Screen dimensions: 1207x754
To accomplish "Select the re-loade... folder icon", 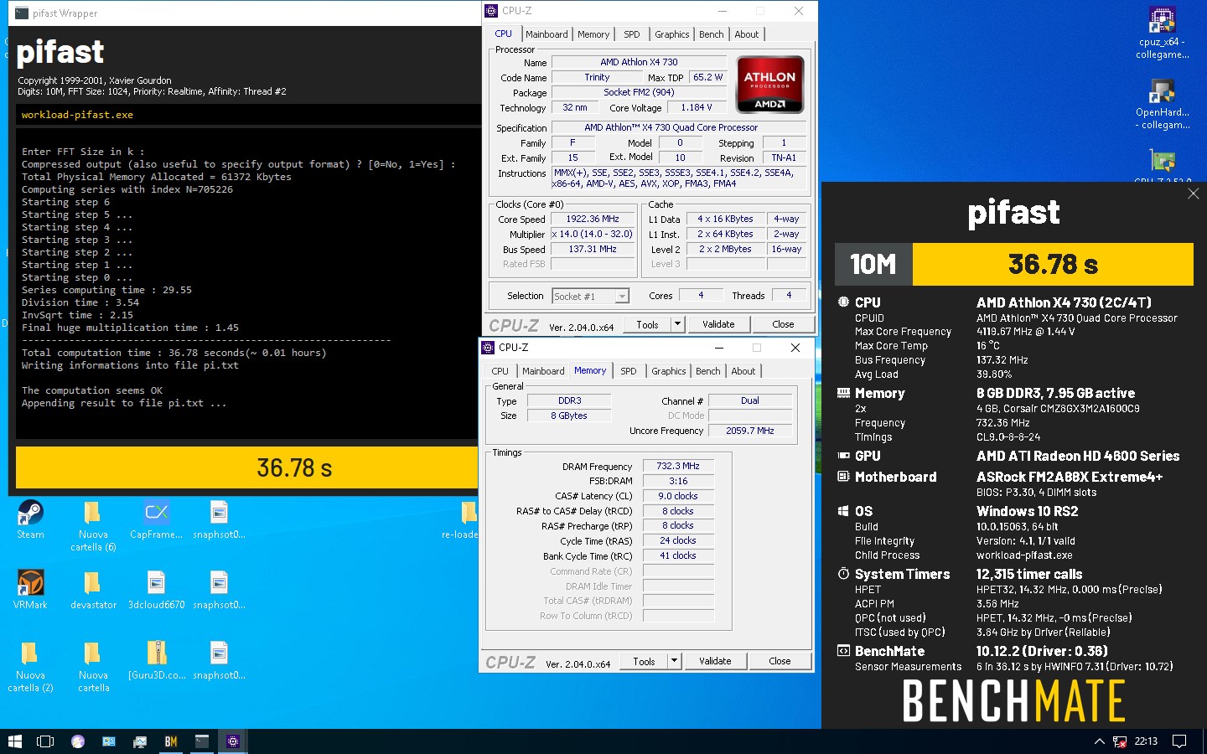I will pos(463,520).
